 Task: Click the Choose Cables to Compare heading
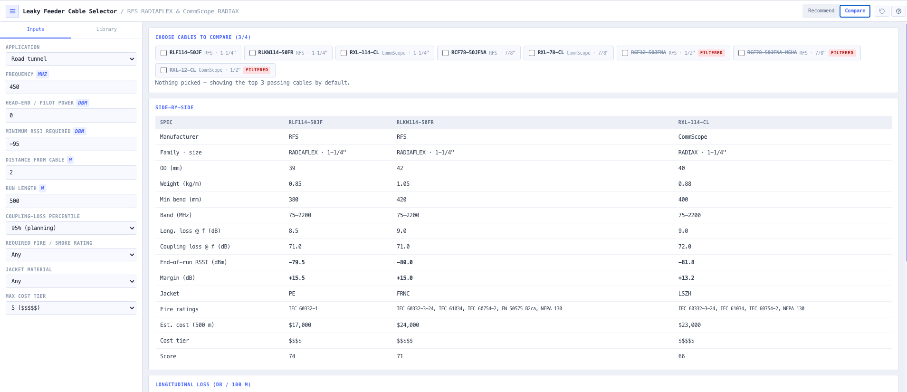pyautogui.click(x=203, y=37)
